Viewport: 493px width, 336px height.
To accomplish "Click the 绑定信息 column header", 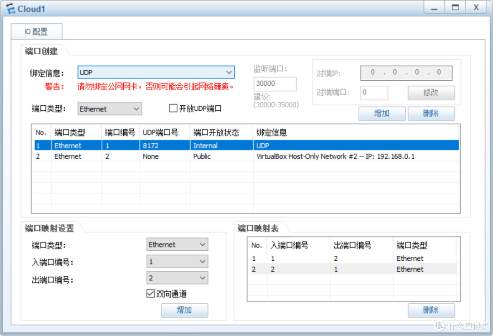I will (x=356, y=133).
